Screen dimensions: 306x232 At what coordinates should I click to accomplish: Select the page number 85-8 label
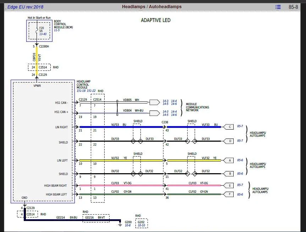point(293,7)
